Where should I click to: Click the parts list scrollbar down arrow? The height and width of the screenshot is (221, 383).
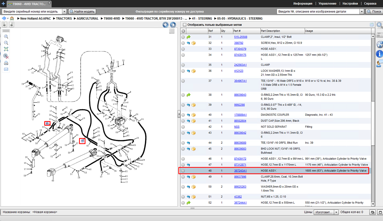(x=373, y=204)
